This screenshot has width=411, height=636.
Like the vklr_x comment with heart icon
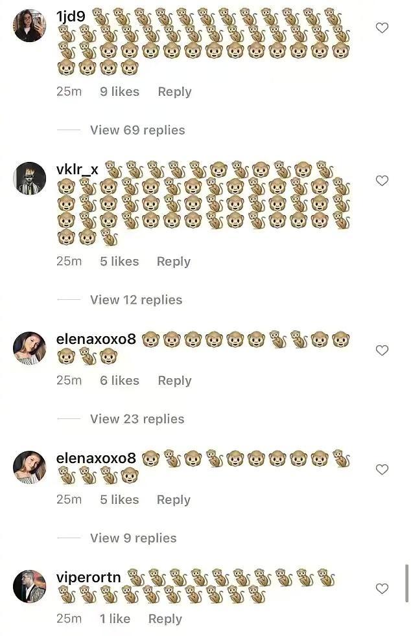pyautogui.click(x=382, y=181)
